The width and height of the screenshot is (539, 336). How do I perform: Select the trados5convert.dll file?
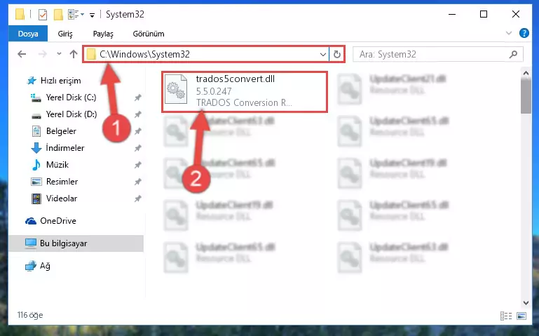tap(245, 91)
